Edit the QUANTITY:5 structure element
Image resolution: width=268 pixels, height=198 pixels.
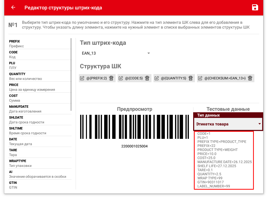(x=157, y=78)
